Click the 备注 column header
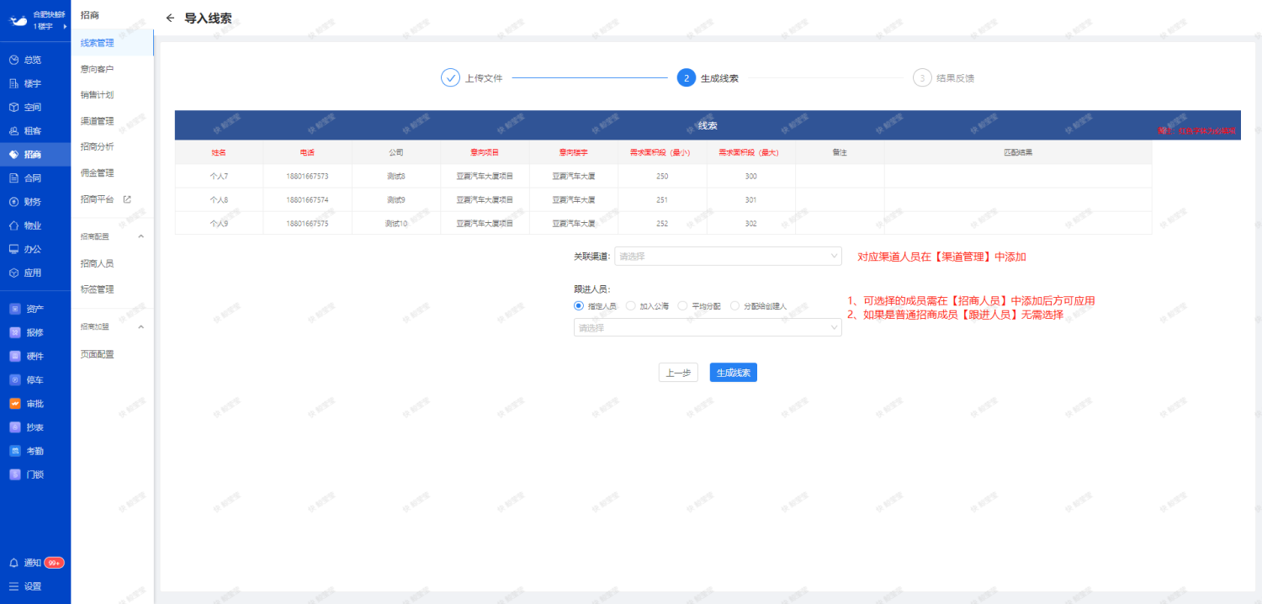Screen dimensions: 1262x604 pyautogui.click(x=840, y=152)
